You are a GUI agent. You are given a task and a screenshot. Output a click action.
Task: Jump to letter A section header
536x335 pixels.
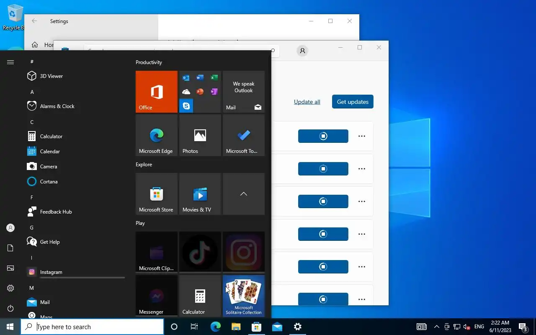click(32, 92)
